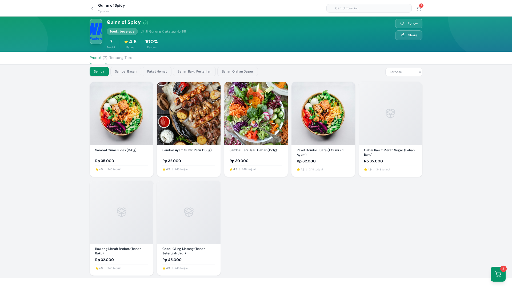Select the Semua category filter

click(x=99, y=71)
